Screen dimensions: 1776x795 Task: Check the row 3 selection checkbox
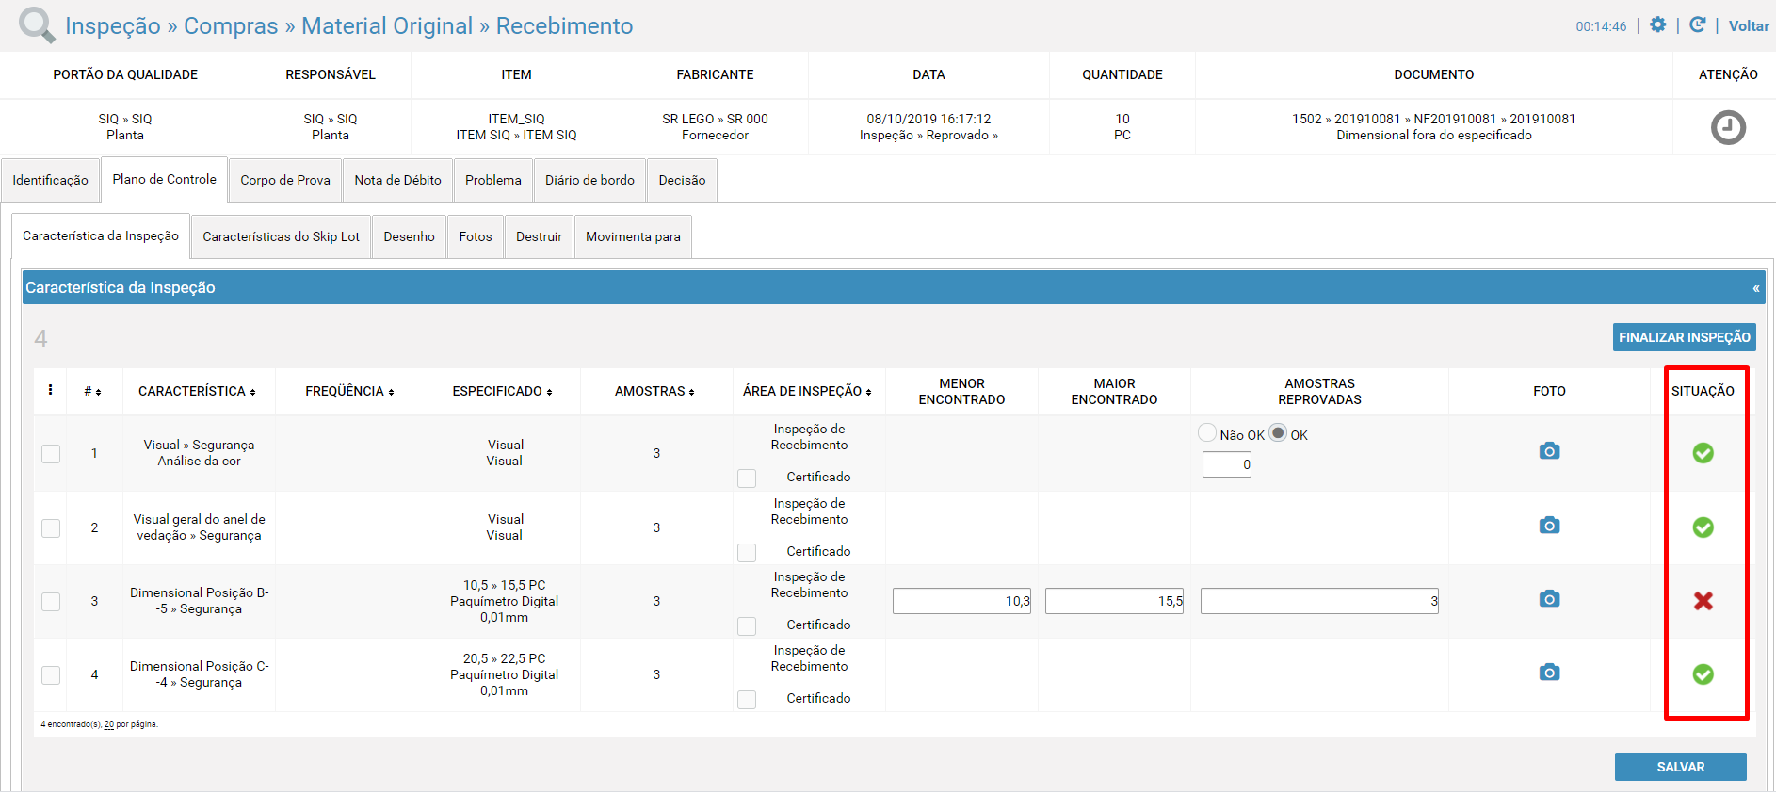pos(51,601)
